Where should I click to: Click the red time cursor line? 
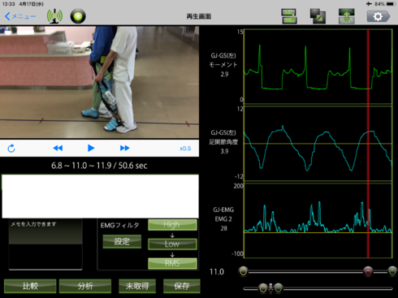click(x=368, y=144)
